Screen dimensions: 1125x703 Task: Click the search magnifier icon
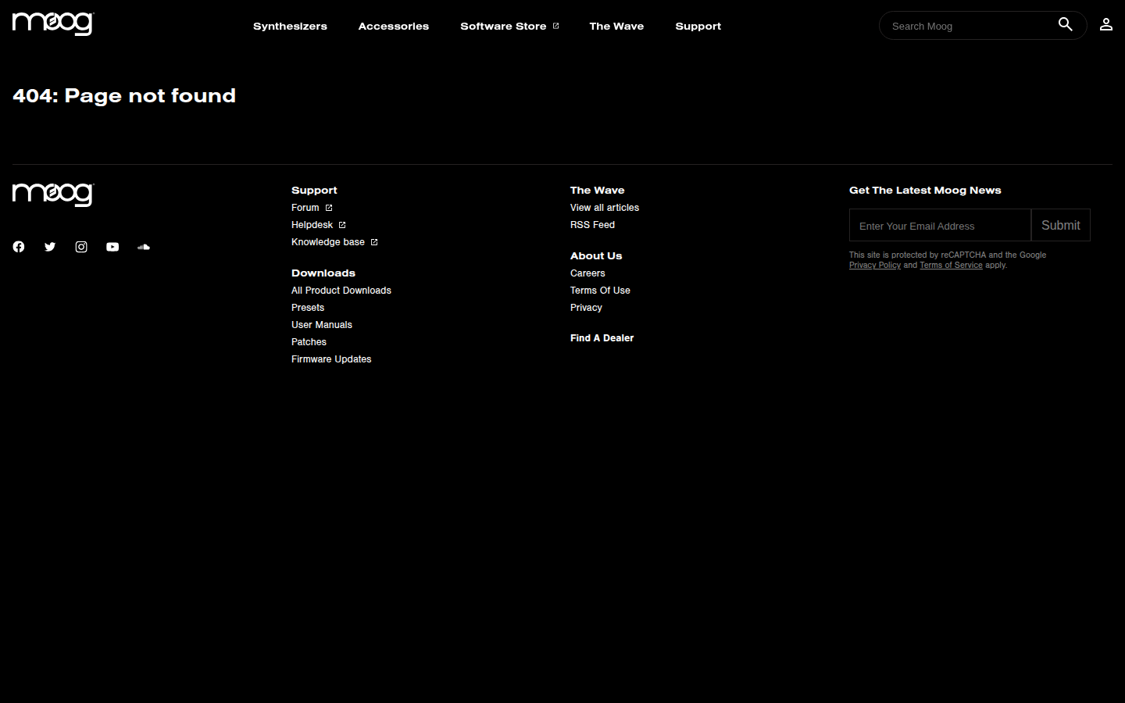click(x=1065, y=25)
